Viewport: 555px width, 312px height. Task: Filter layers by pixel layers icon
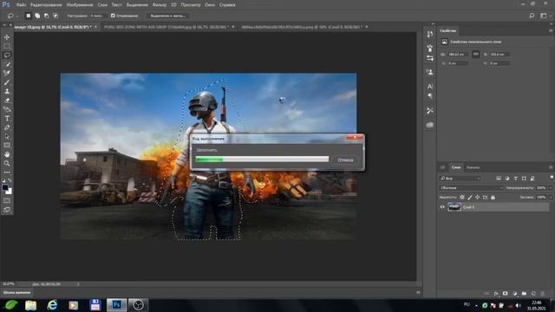(499, 179)
